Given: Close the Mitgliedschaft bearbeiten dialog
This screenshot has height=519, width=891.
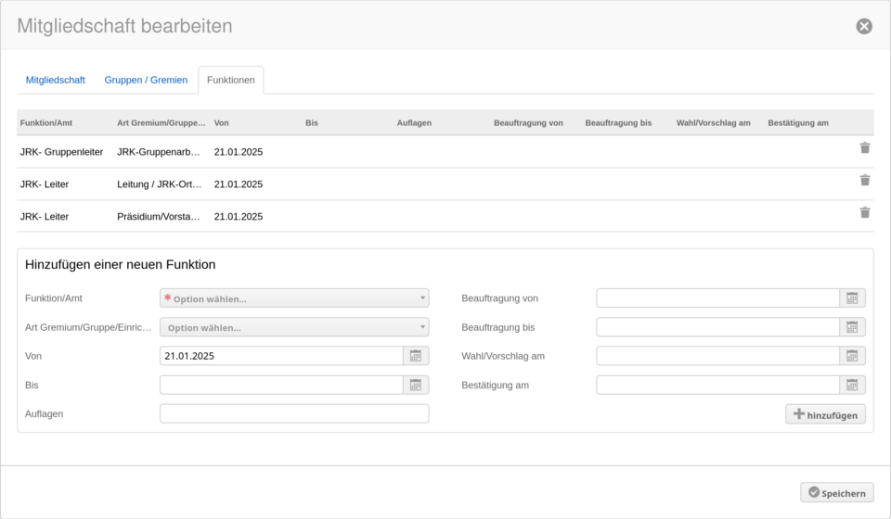Looking at the screenshot, I should (864, 26).
